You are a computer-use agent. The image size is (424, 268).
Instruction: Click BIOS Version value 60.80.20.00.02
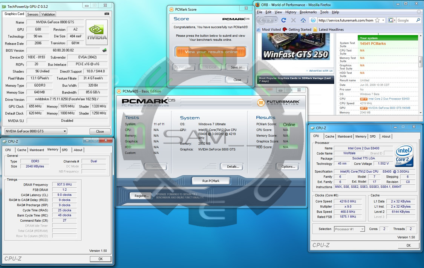point(63,50)
